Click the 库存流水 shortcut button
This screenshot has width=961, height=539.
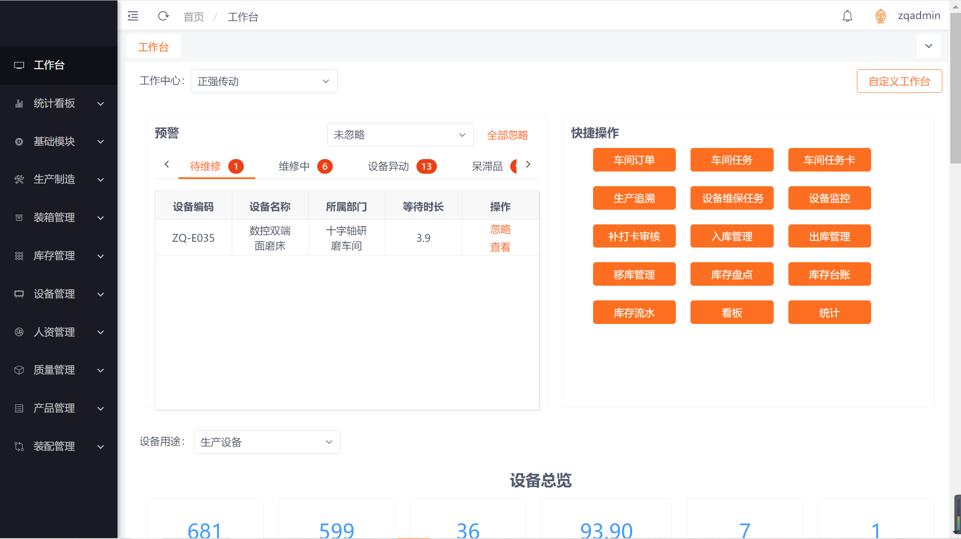[x=634, y=313]
